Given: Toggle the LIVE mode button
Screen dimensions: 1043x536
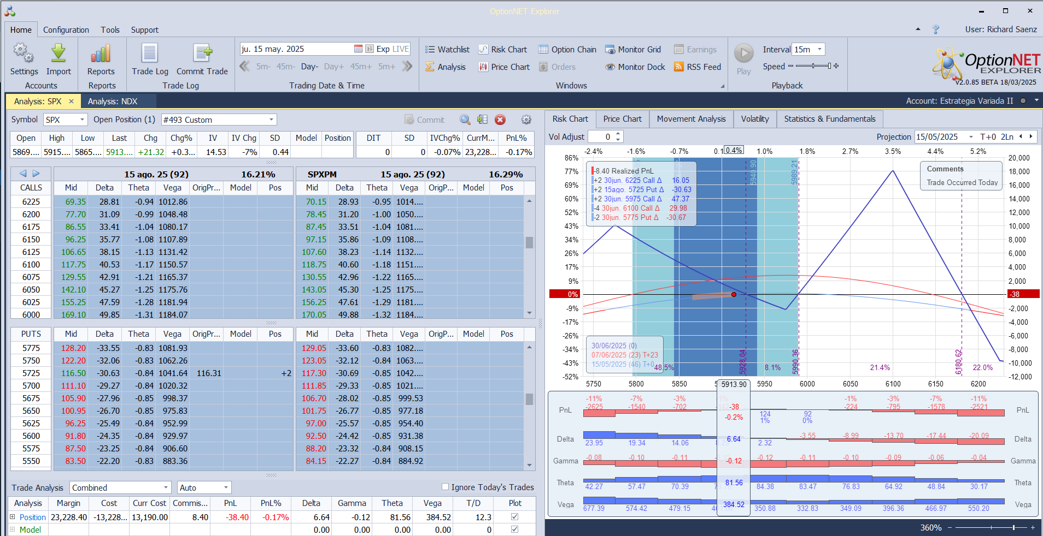Looking at the screenshot, I should [401, 49].
